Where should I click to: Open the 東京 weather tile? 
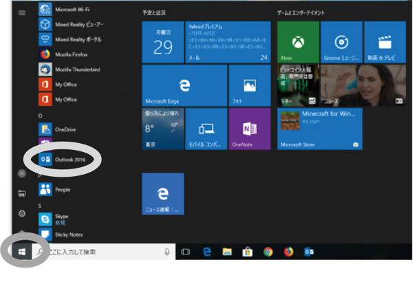[162, 129]
